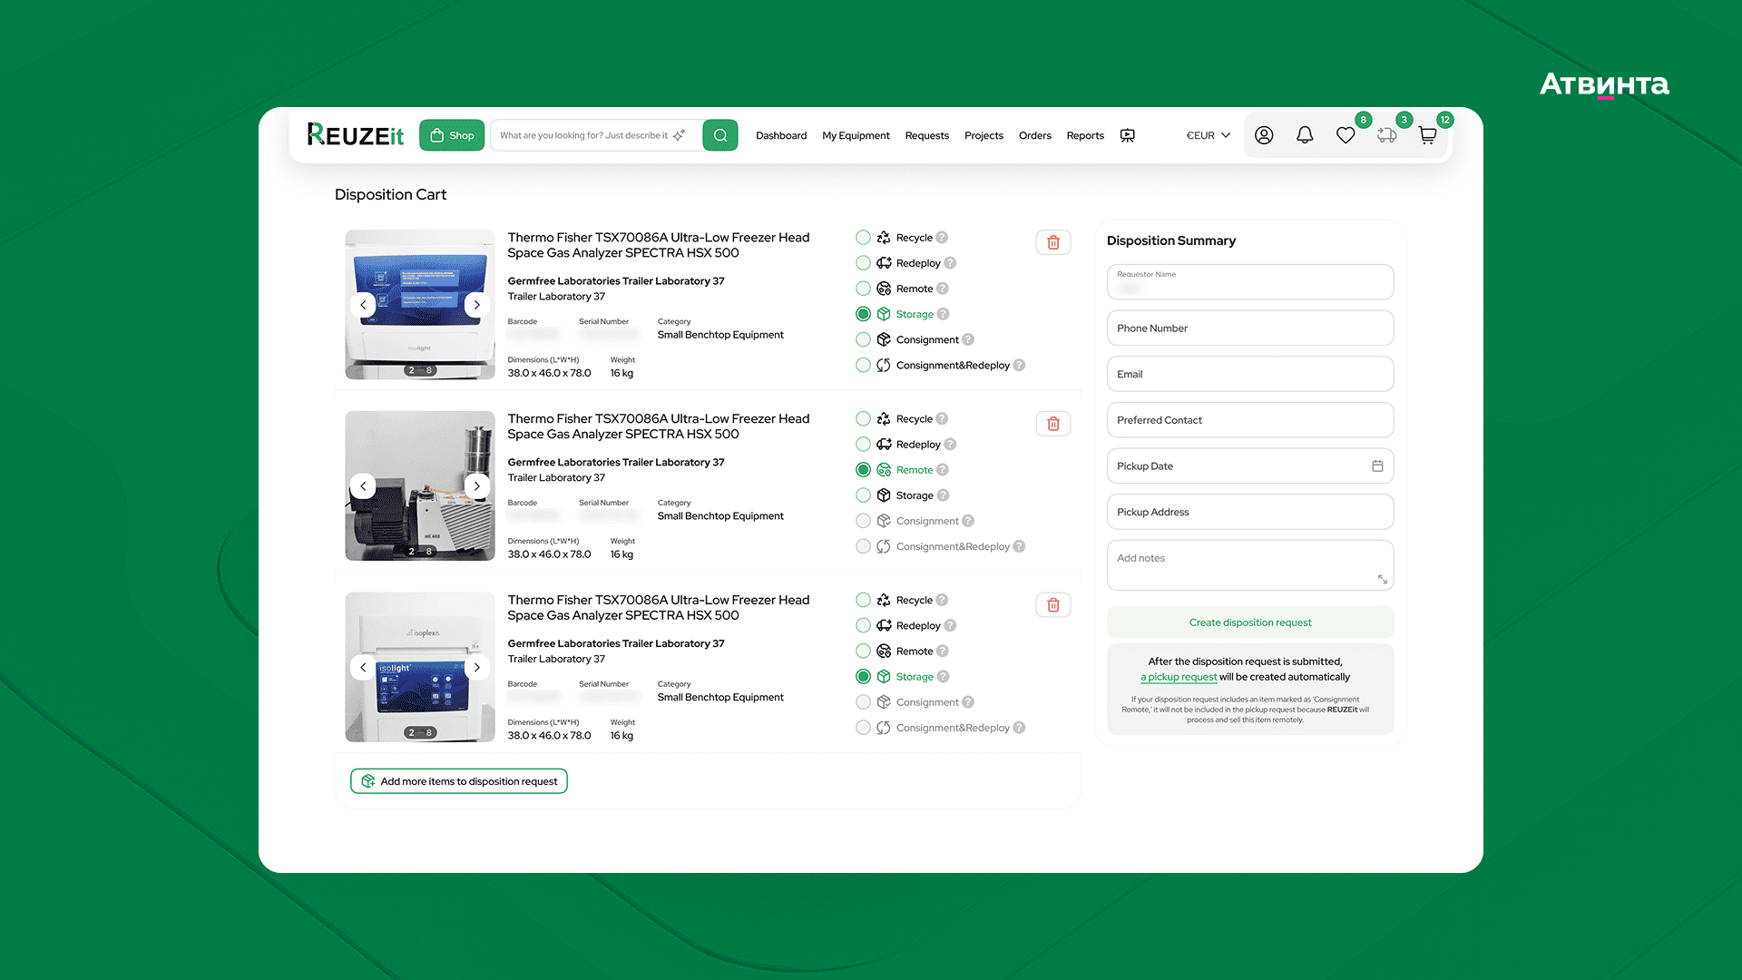Click the help icon next to first item's Recycle

[x=942, y=238]
